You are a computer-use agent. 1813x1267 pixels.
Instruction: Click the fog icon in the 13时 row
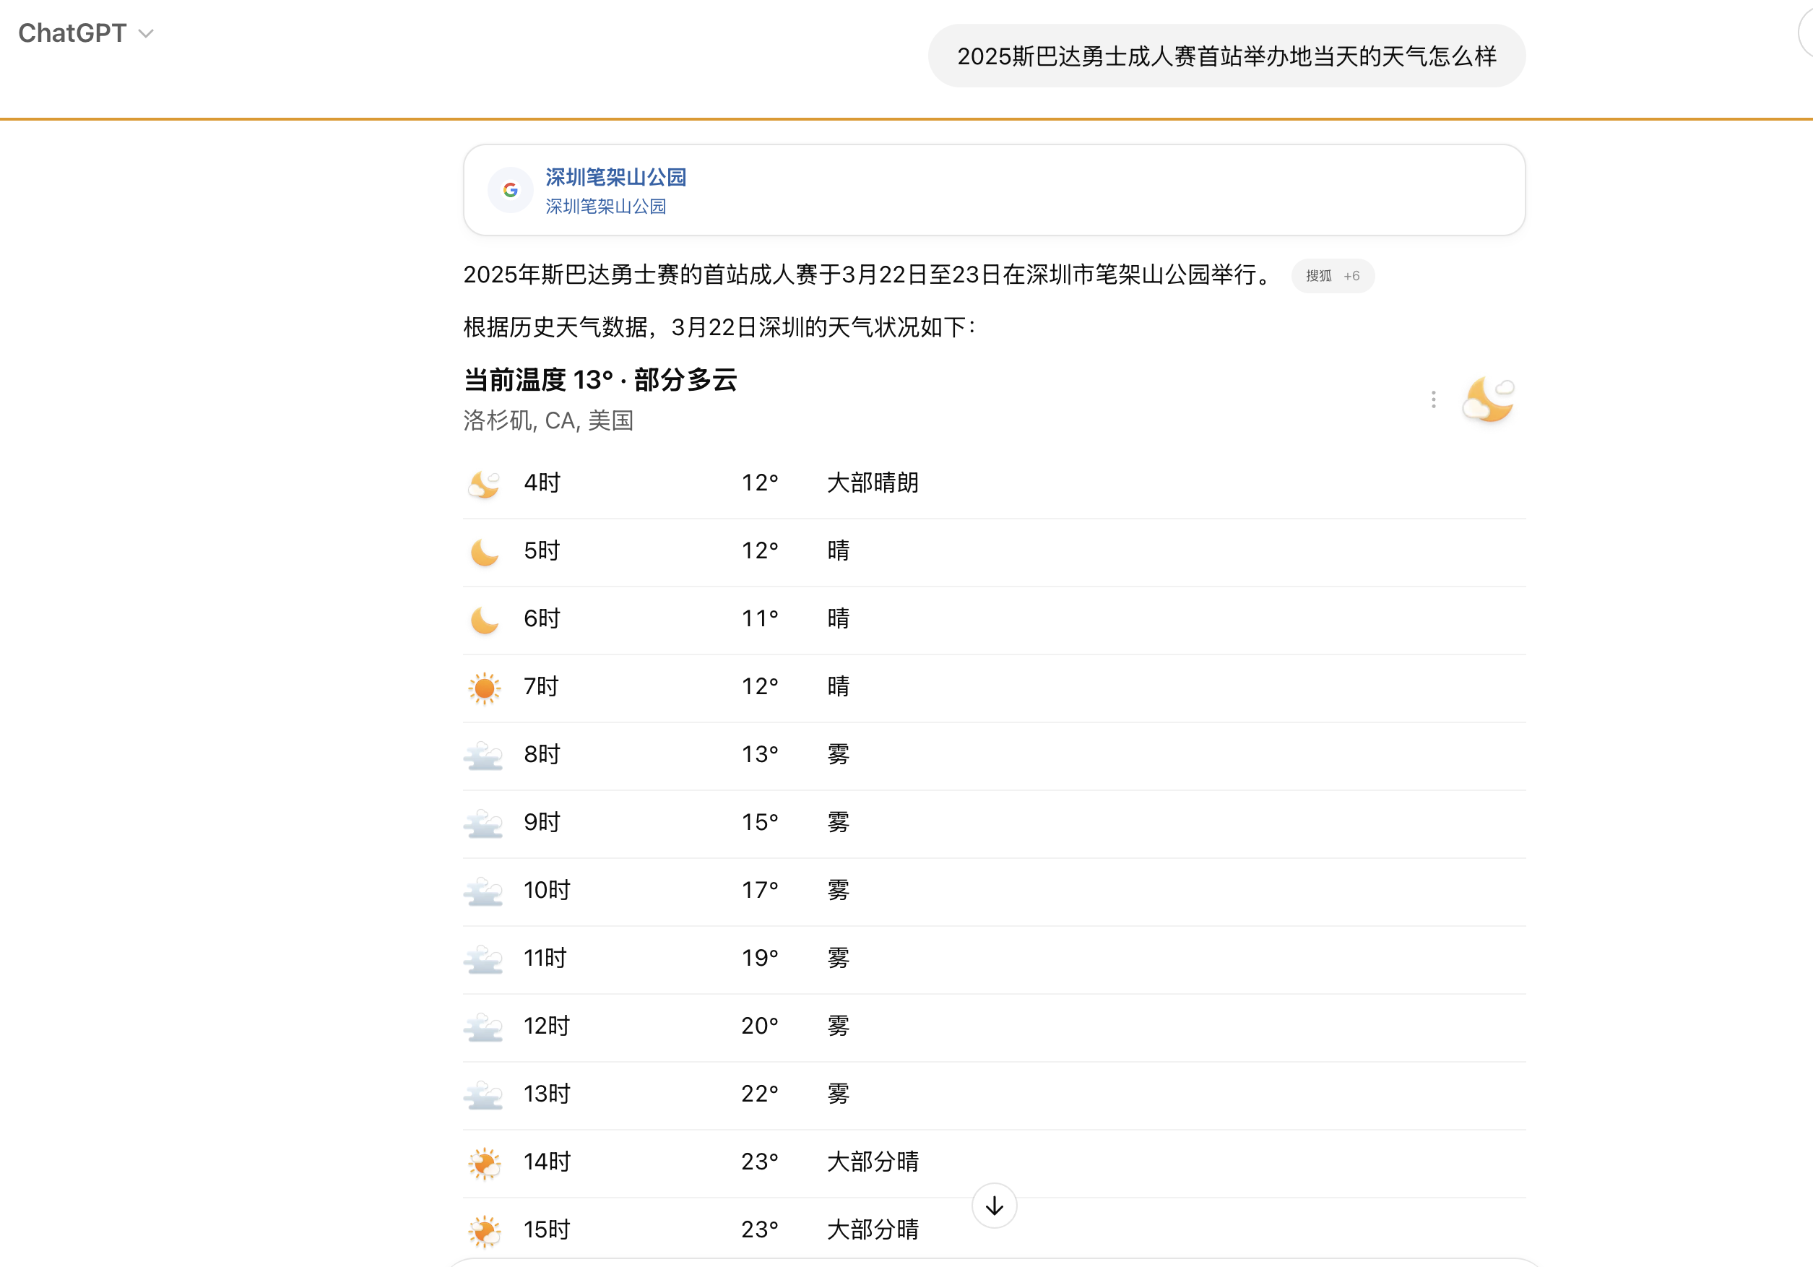pyautogui.click(x=483, y=1095)
